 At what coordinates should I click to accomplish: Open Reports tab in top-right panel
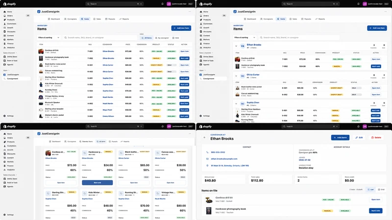click(x=320, y=19)
